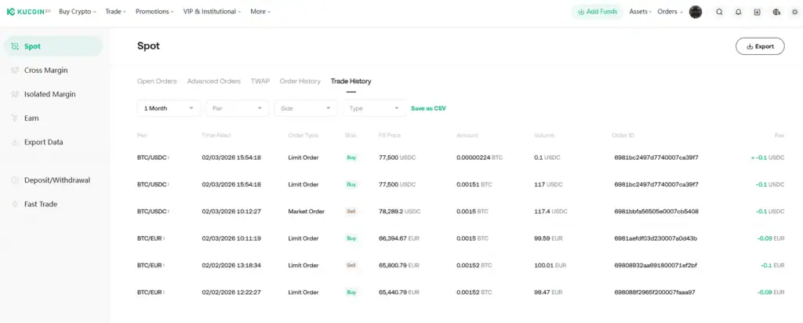The height and width of the screenshot is (323, 803).
Task: Open the user profile avatar
Action: point(696,12)
